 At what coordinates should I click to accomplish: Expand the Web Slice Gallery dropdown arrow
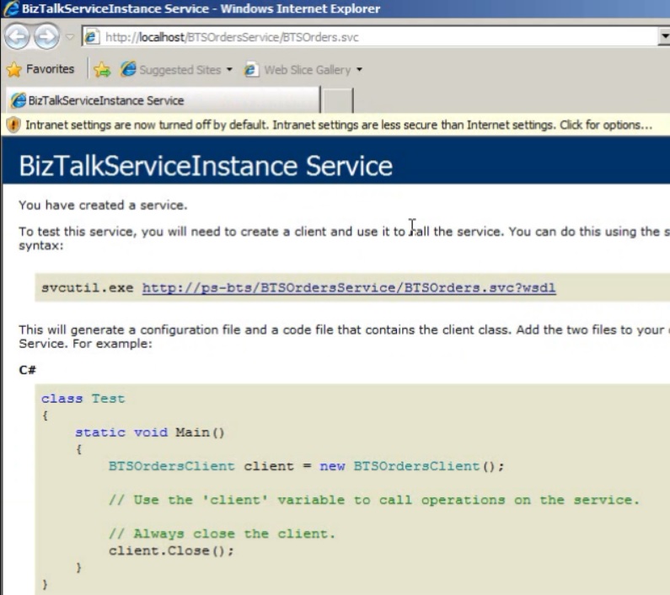click(359, 69)
